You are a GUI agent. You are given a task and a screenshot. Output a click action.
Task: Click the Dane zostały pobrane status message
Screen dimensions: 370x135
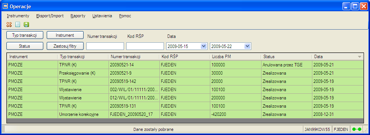[153, 129]
